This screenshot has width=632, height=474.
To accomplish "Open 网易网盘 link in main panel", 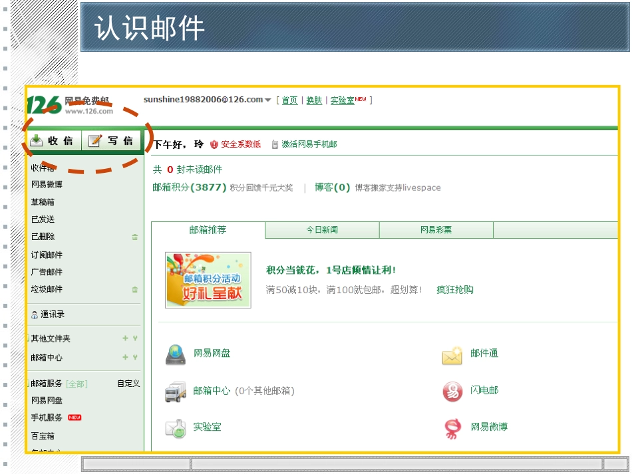I will point(212,353).
